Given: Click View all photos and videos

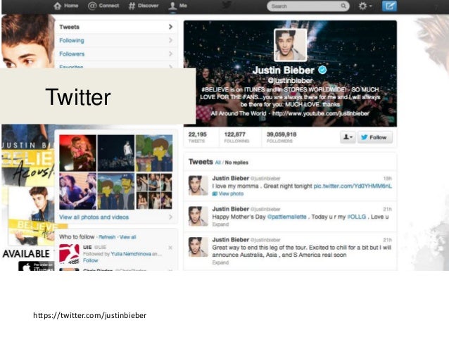Looking at the screenshot, I should point(94,217).
